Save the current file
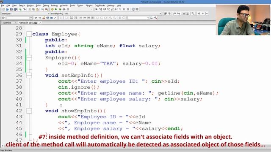The width and height of the screenshot is (271, 152). point(11,9)
